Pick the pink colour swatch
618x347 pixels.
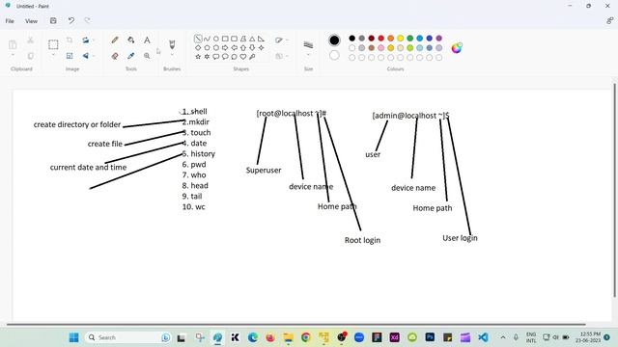pos(380,48)
